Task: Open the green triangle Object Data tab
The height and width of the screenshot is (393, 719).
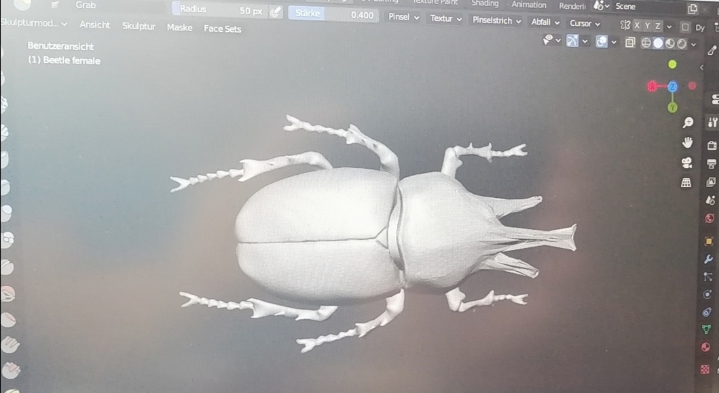Action: click(x=707, y=330)
